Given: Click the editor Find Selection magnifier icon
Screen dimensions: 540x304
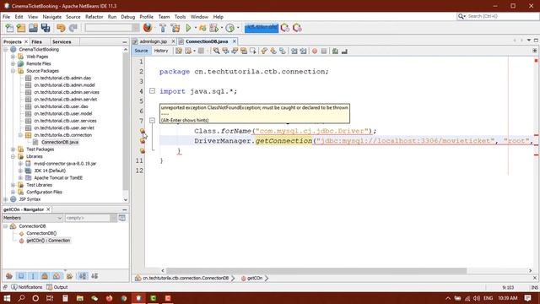Looking at the screenshot, I should (216, 51).
